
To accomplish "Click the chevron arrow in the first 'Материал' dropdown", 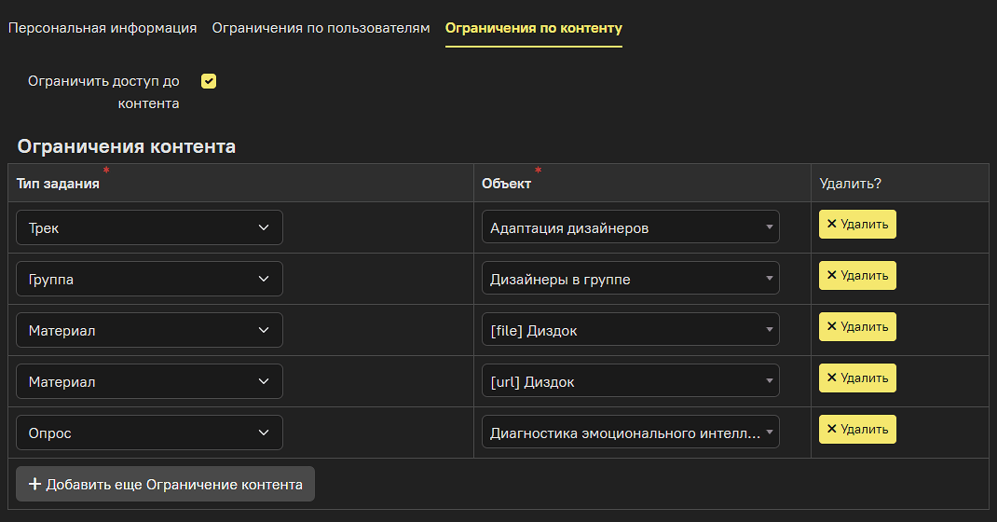I will [x=264, y=330].
